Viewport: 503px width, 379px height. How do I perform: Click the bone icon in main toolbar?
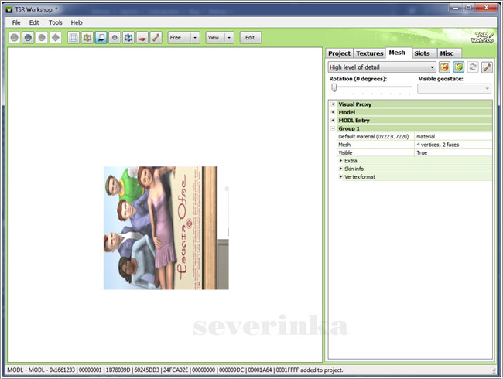156,37
